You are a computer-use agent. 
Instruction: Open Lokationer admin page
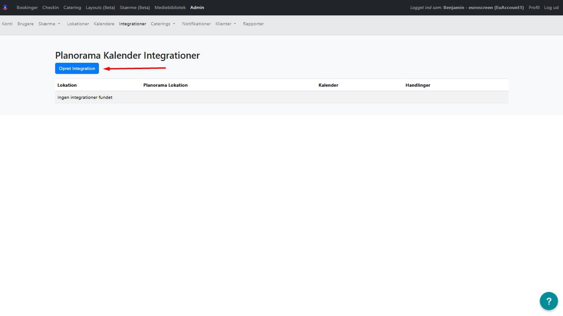pos(78,24)
